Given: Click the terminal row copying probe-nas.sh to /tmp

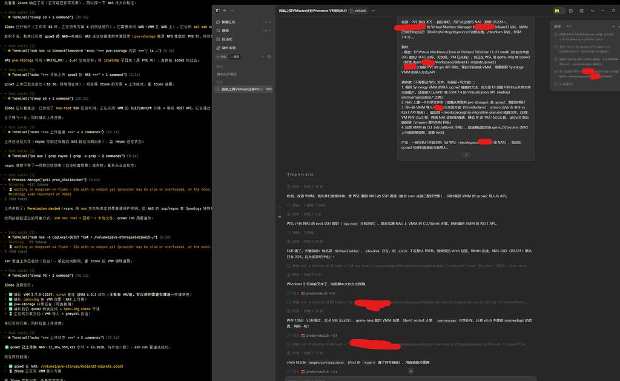Looking at the screenshot, I should (x=407, y=302).
